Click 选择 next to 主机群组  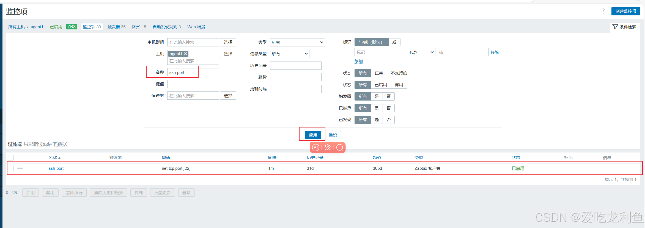pyautogui.click(x=228, y=42)
